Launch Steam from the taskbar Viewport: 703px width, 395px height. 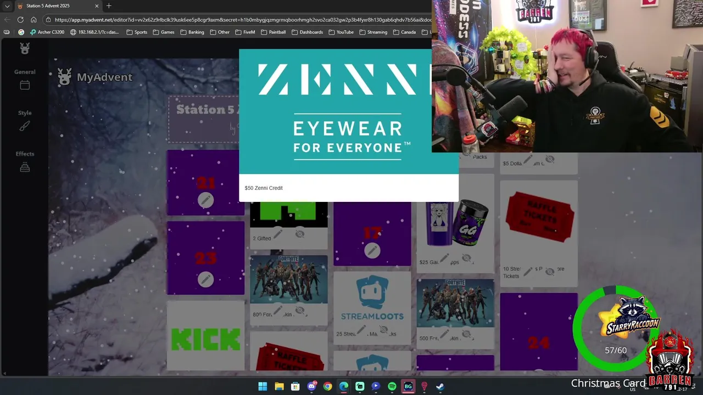click(440, 386)
